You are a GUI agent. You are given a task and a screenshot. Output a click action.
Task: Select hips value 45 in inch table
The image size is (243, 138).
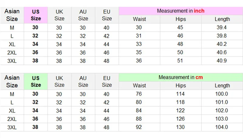pos(180,28)
